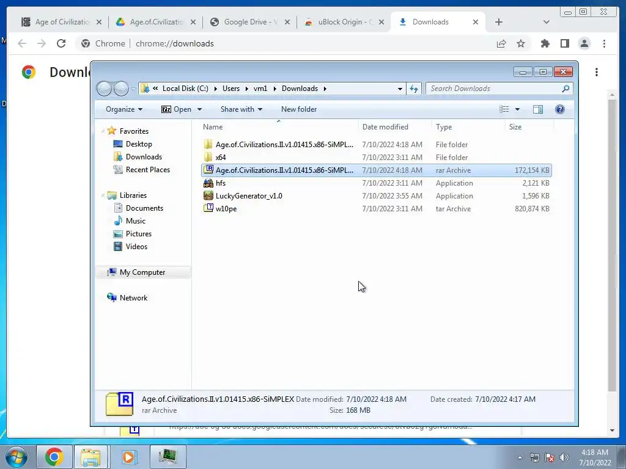Open the Windows Start menu
The height and width of the screenshot is (469, 626).
pos(16,457)
